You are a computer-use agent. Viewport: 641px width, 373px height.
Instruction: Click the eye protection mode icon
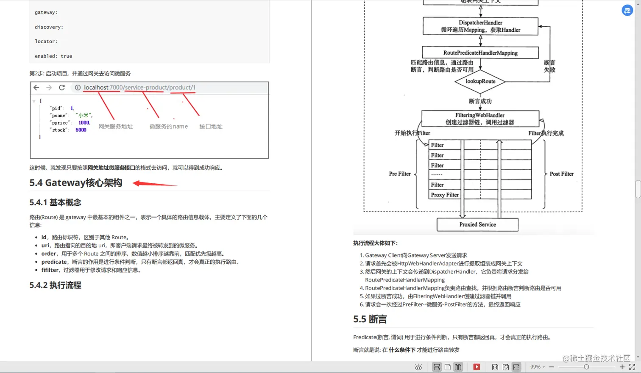418,367
